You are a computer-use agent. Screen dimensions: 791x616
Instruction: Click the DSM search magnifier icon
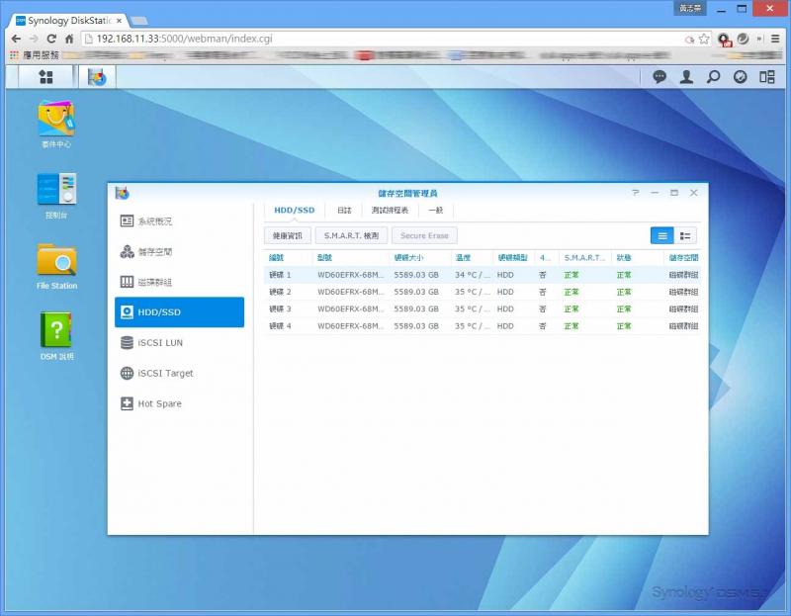point(713,77)
